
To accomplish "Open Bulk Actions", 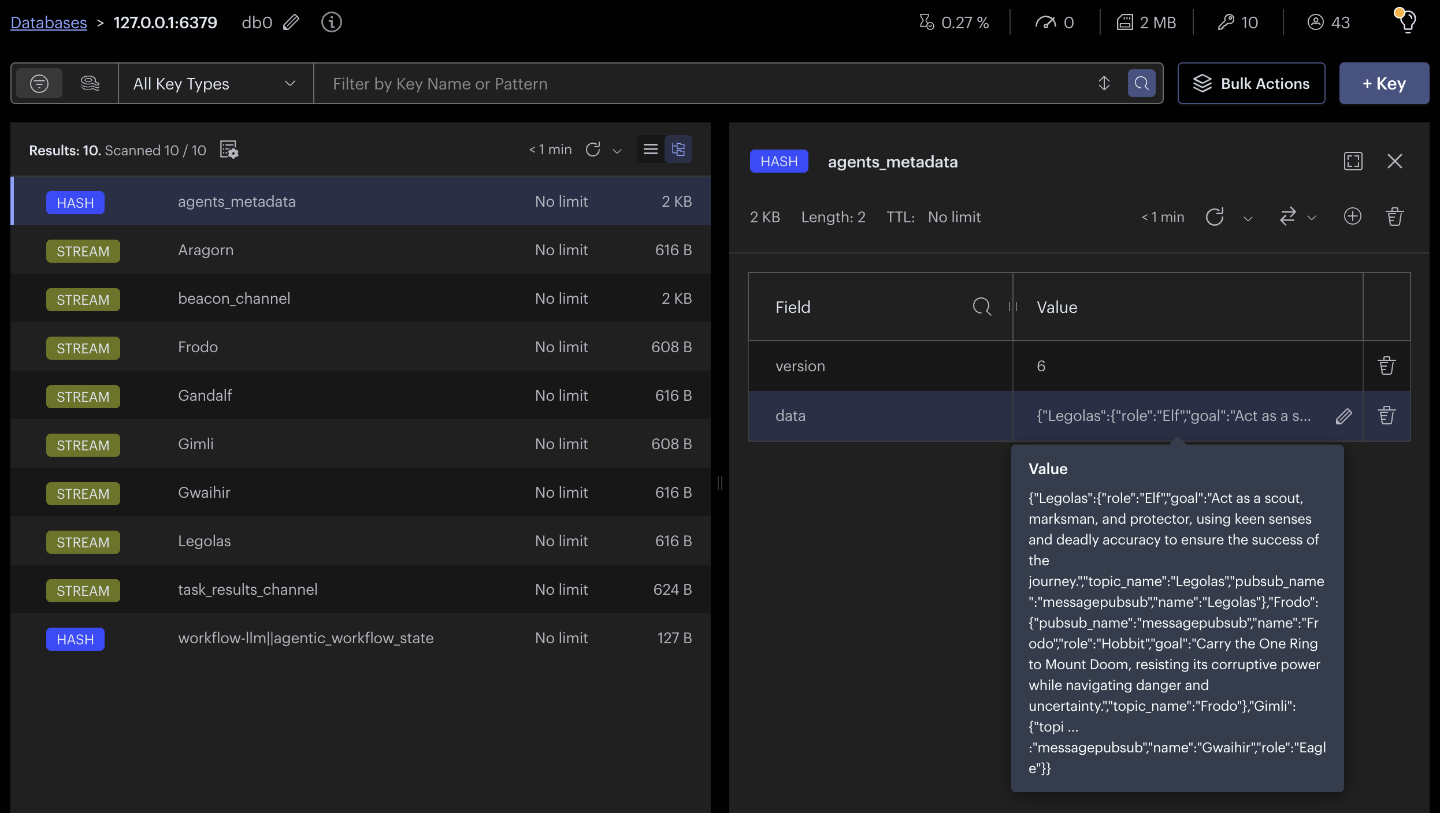I will click(1251, 84).
